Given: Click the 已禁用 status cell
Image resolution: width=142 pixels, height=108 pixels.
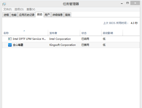Looking at the screenshot, I should (85, 45).
